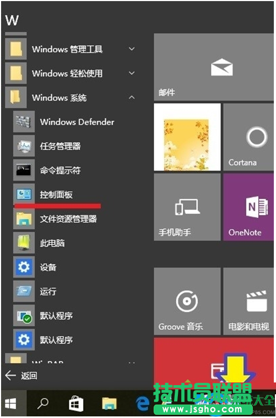Open File Explorer from the taskbar
276x418 pixels.
coord(109,404)
